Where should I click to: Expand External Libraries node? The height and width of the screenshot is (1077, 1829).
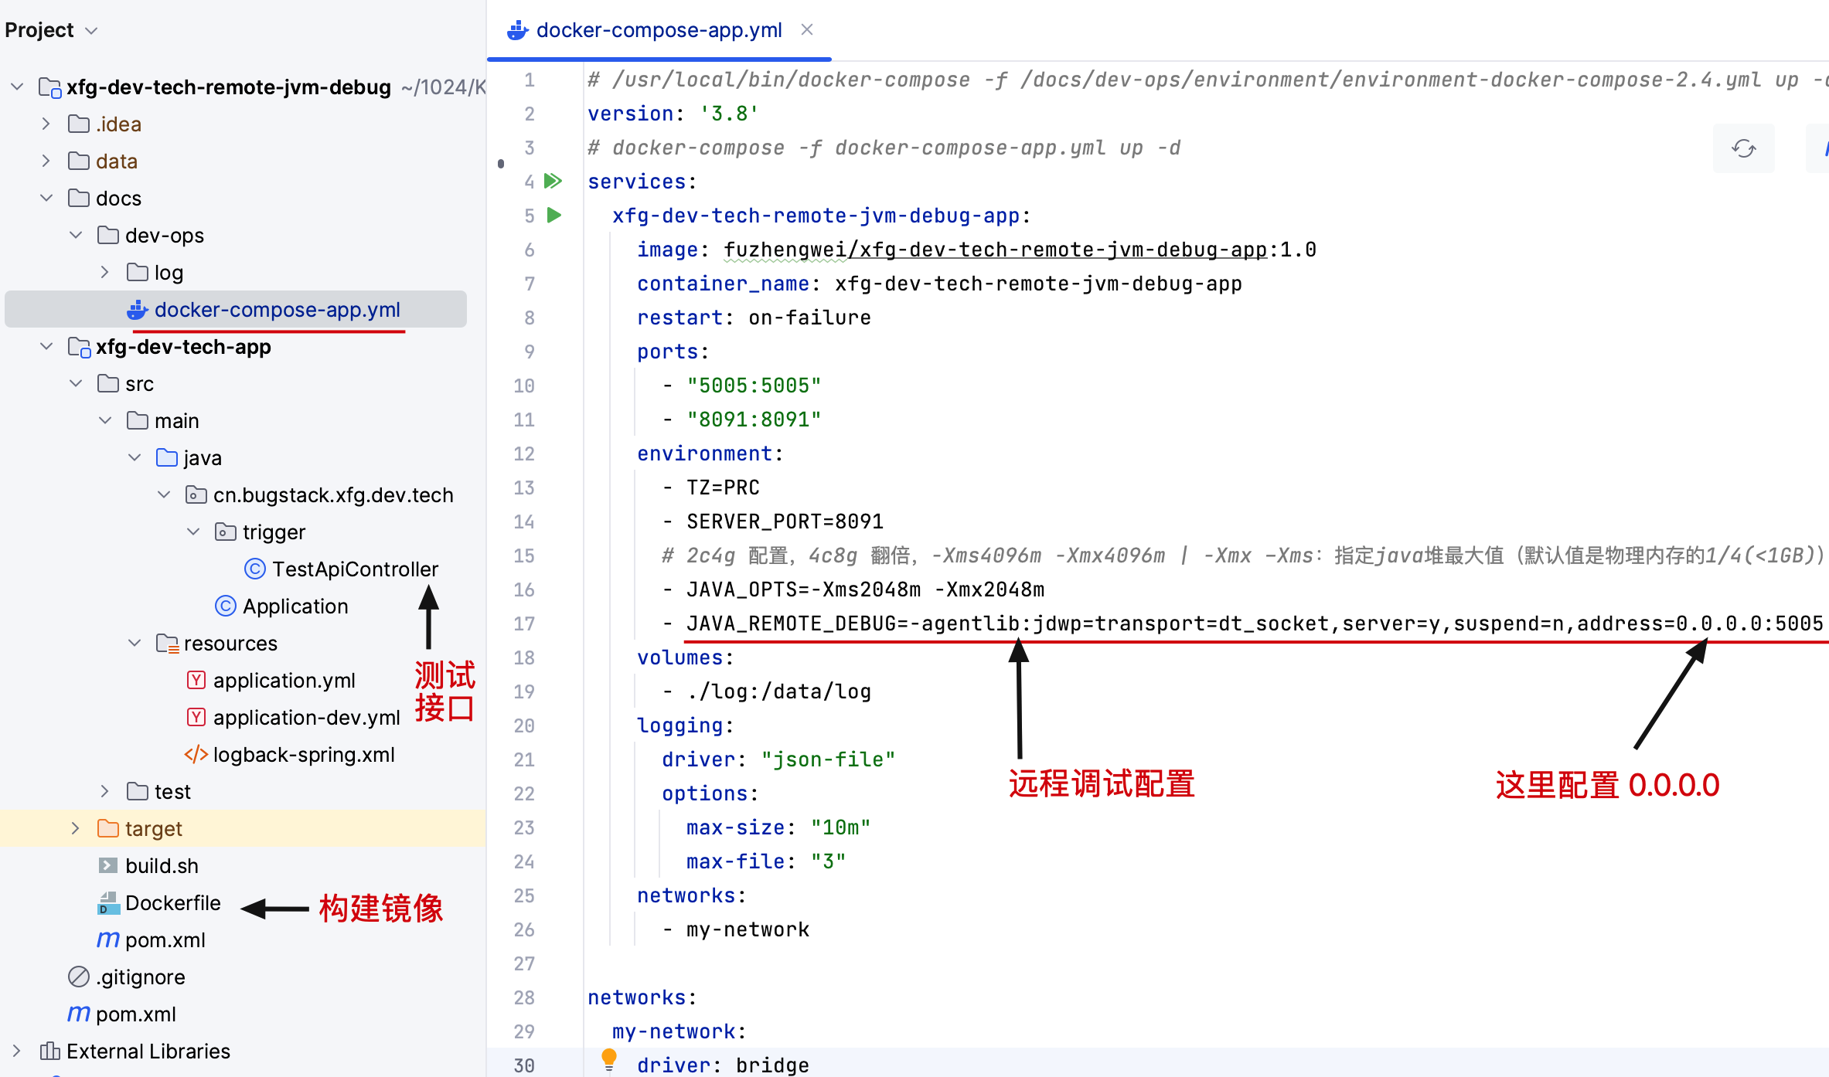(x=17, y=1051)
